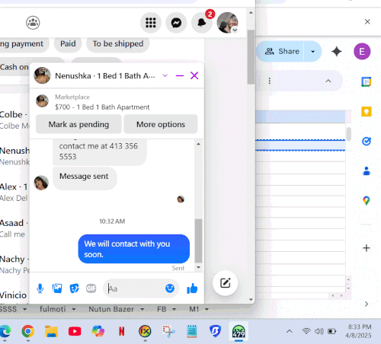Open Gemini sparkle icon in Sheets
This screenshot has height=344, width=381.
pyautogui.click(x=337, y=52)
